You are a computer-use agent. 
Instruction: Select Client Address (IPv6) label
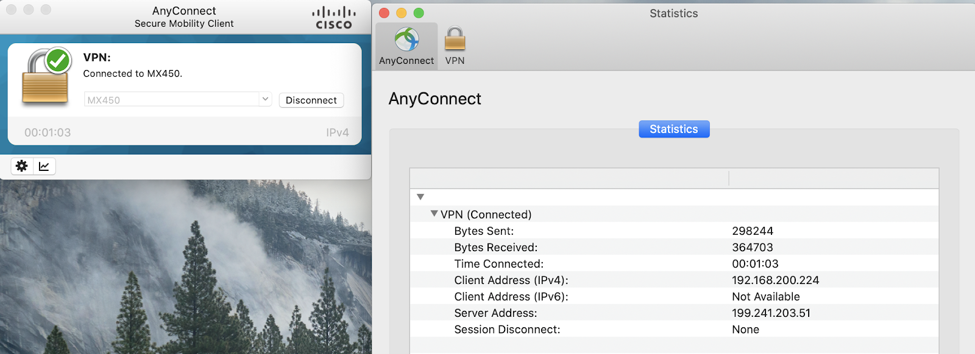(x=511, y=297)
